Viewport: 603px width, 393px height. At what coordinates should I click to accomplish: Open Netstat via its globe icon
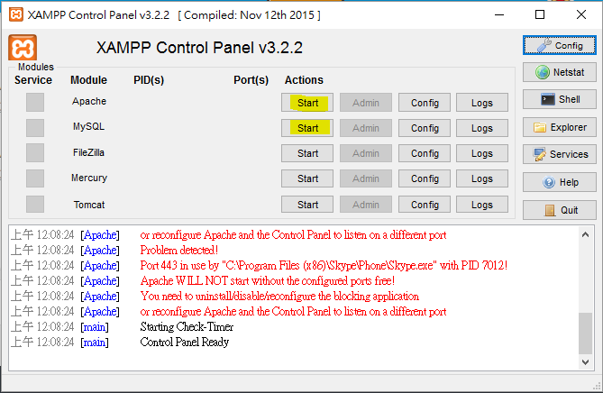[559, 72]
